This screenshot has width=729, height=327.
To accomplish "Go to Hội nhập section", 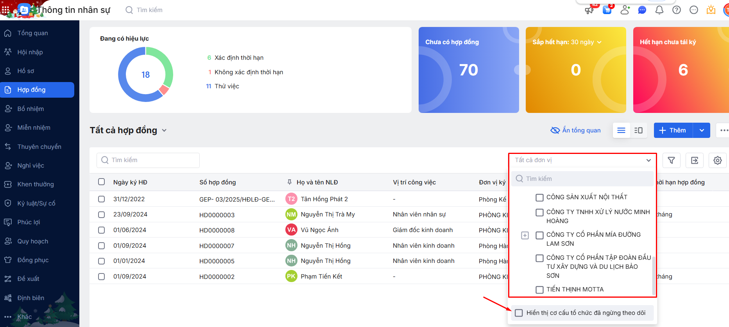I will [37, 52].
